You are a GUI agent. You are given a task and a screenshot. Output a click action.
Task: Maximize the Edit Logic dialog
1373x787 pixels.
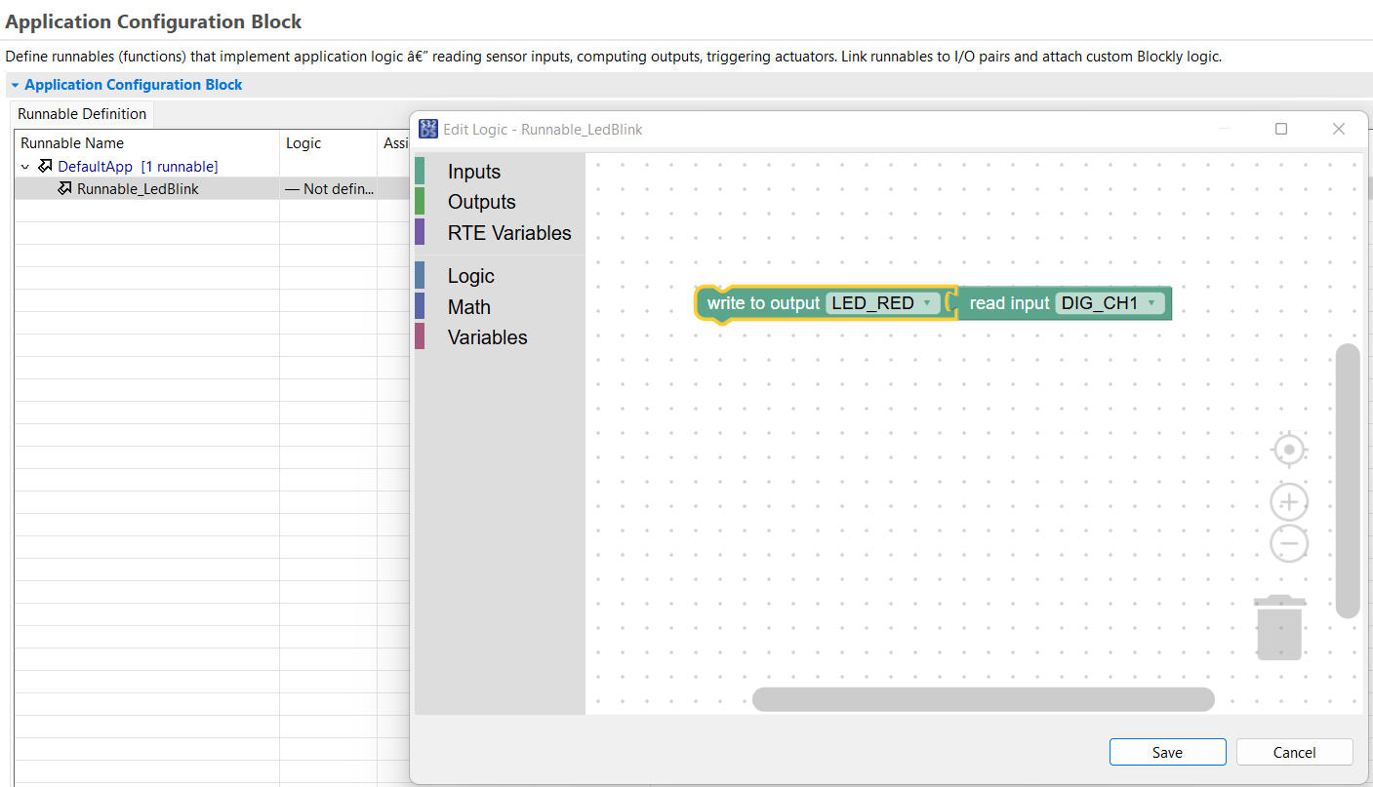tap(1281, 129)
